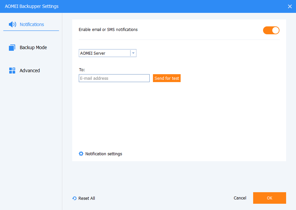Click the Backup Mode sidebar icon
The height and width of the screenshot is (210, 296).
pos(12,48)
